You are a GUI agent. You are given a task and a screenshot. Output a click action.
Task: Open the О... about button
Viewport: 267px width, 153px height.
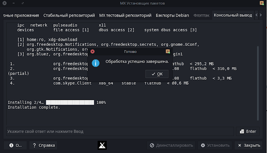[15, 145]
